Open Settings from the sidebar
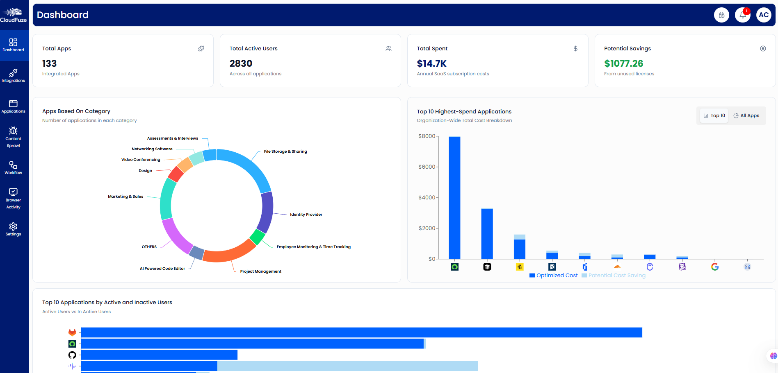Screen dimensions: 778x373 click(14, 228)
